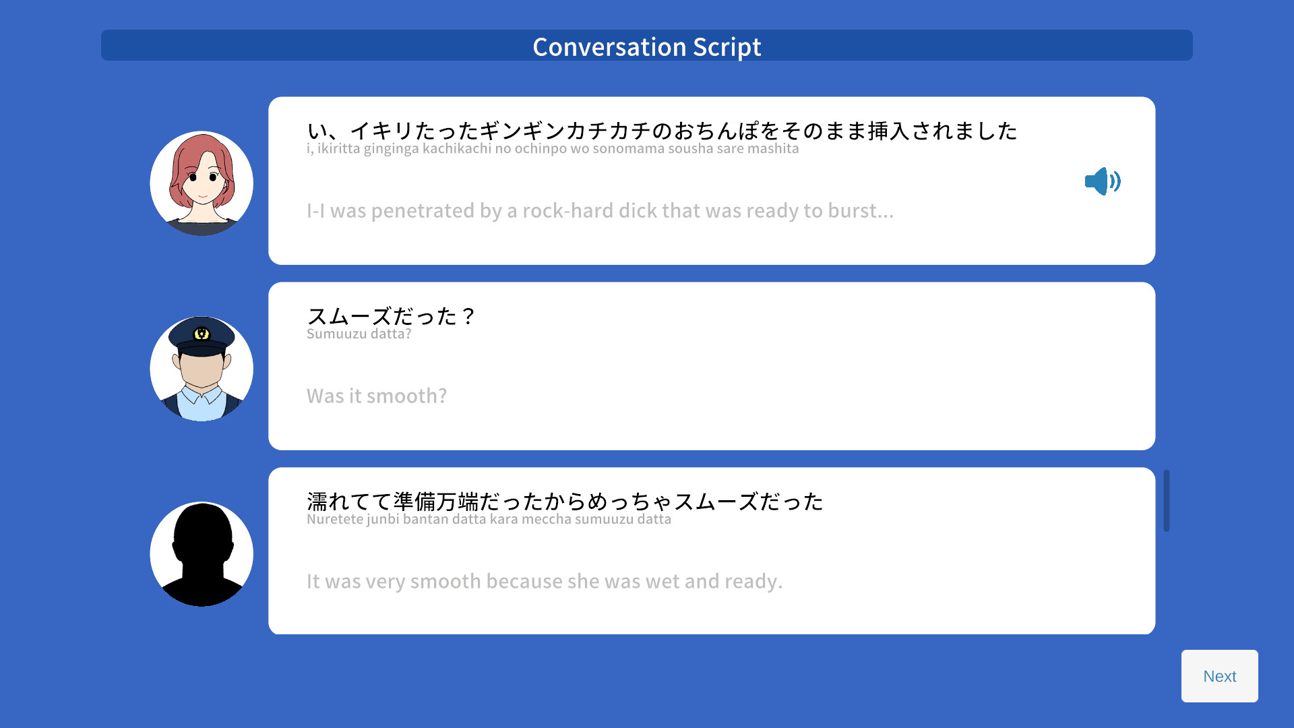Click the first card's grey English translation

coord(600,210)
